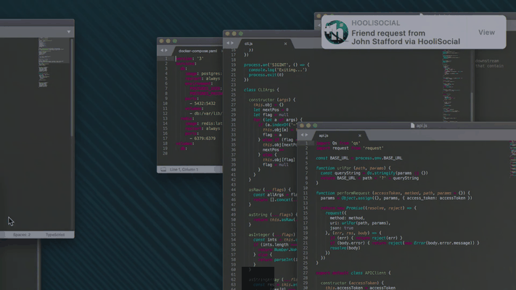Image resolution: width=516 pixels, height=290 pixels.
Task: Select the api.js tab
Action: coord(324,136)
